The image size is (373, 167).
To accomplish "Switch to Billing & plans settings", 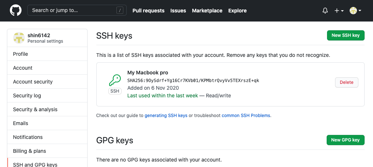I will 30,151.
